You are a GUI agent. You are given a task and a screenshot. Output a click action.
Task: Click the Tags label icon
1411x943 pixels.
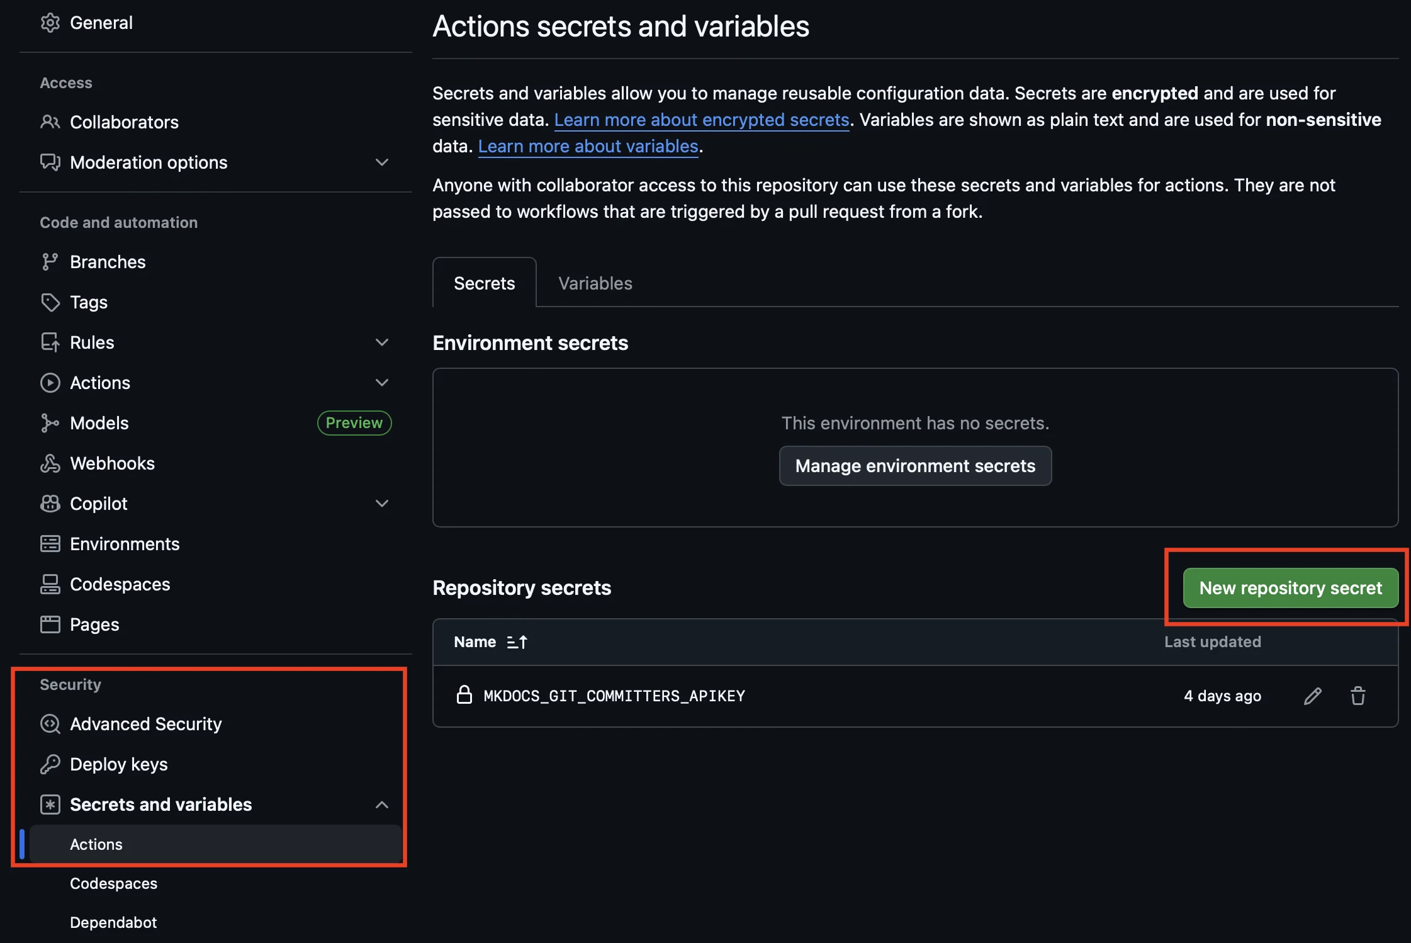tap(50, 302)
